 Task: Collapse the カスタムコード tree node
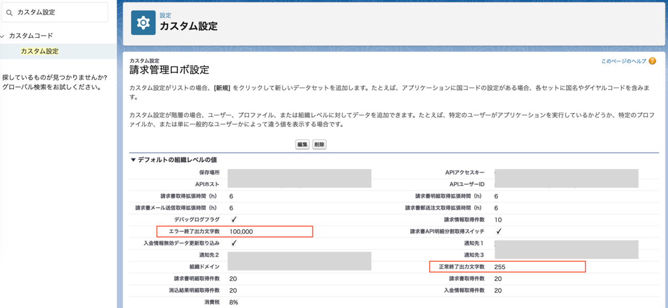(3, 36)
